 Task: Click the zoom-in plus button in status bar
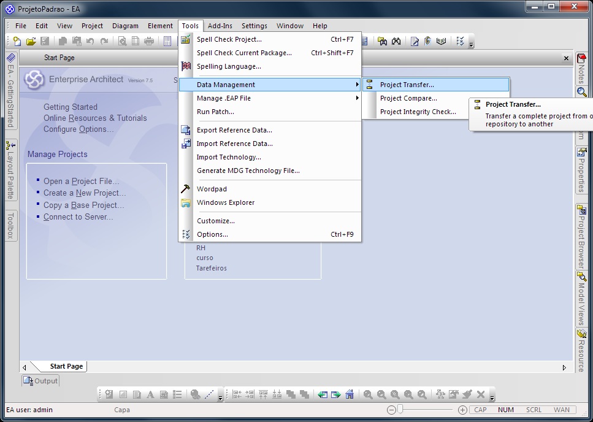click(463, 410)
